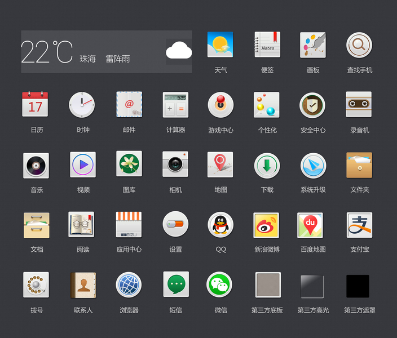
Task: Open the 查找手机 find phone icon
Action: pyautogui.click(x=359, y=45)
